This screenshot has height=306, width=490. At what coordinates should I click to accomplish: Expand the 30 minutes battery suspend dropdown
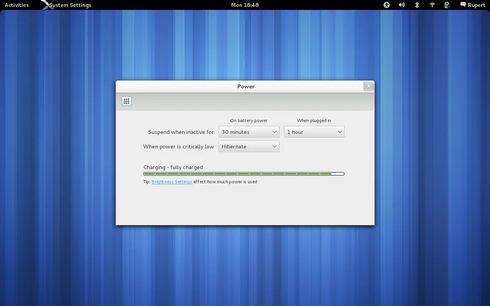click(x=249, y=132)
